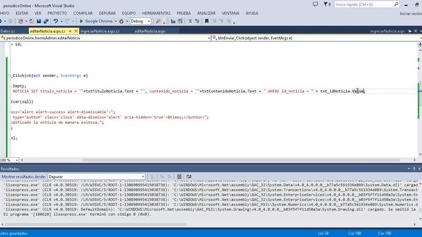Open the VER menu
Image resolution: width=422 pixels, height=237 pixels.
[38, 13]
